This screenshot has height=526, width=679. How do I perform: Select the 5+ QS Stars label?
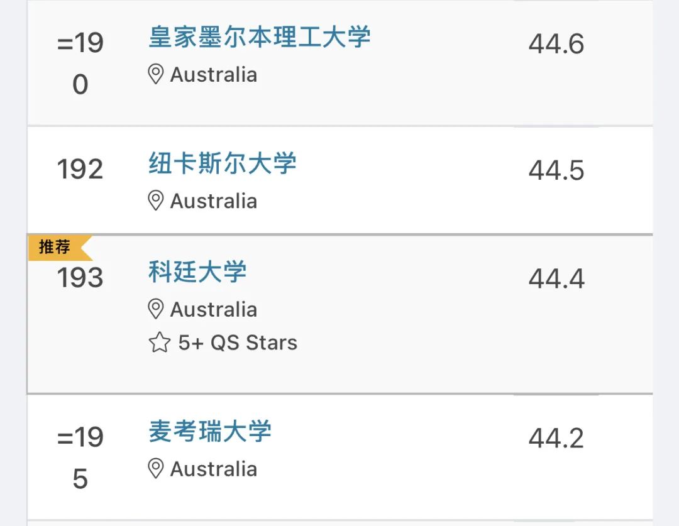[238, 342]
